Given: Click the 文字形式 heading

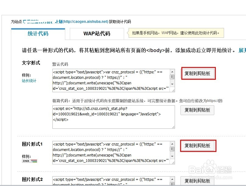Looking at the screenshot, I should (x=31, y=63).
